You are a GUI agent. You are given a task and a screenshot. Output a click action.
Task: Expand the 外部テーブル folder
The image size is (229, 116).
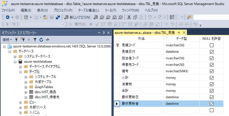coord(26,82)
